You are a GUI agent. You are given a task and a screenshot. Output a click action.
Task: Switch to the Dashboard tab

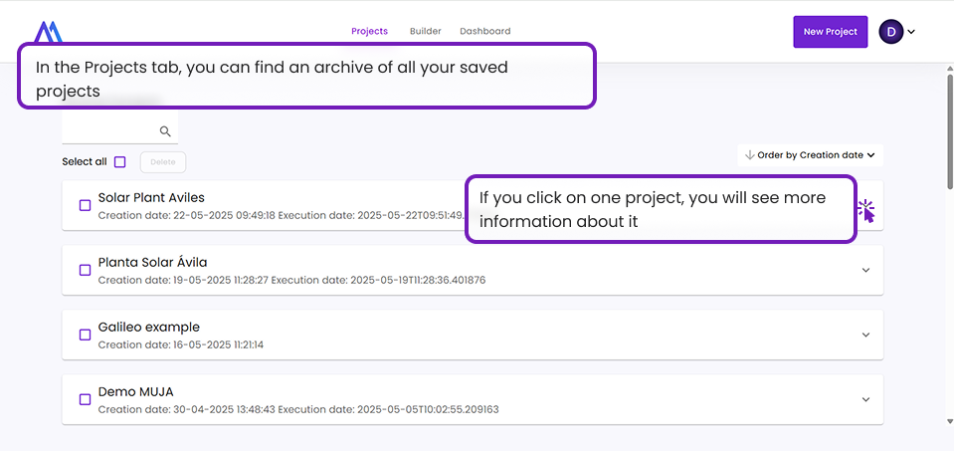pyautogui.click(x=484, y=31)
